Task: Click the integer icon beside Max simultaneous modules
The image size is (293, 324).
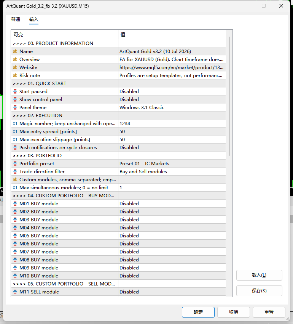Action: (15, 188)
